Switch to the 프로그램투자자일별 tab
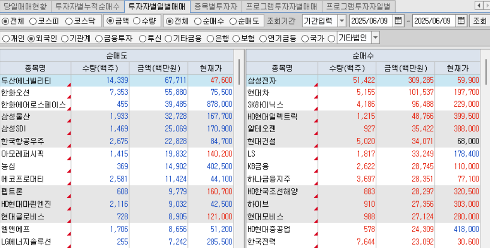This screenshot has width=490, height=248. point(359,6)
